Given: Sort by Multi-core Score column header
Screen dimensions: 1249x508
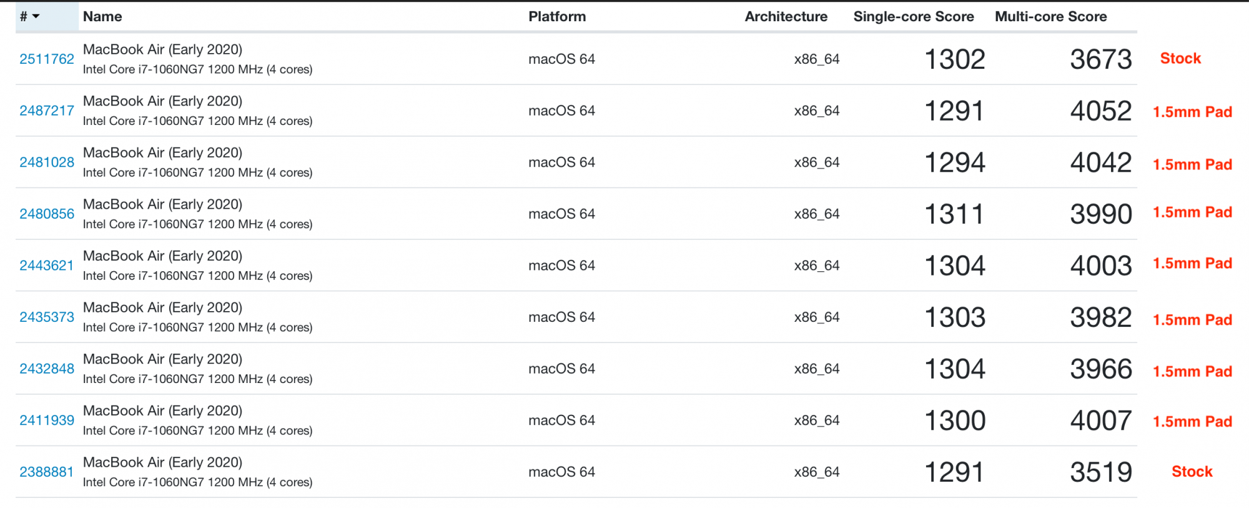Looking at the screenshot, I should click(1050, 16).
